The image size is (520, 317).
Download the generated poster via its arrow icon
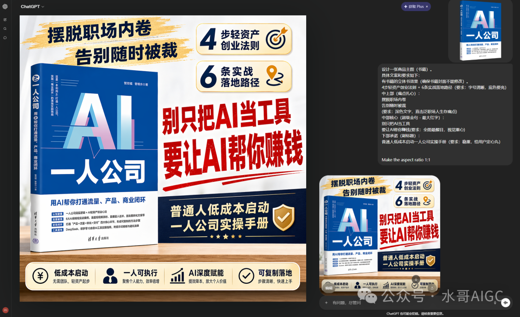pos(415,278)
